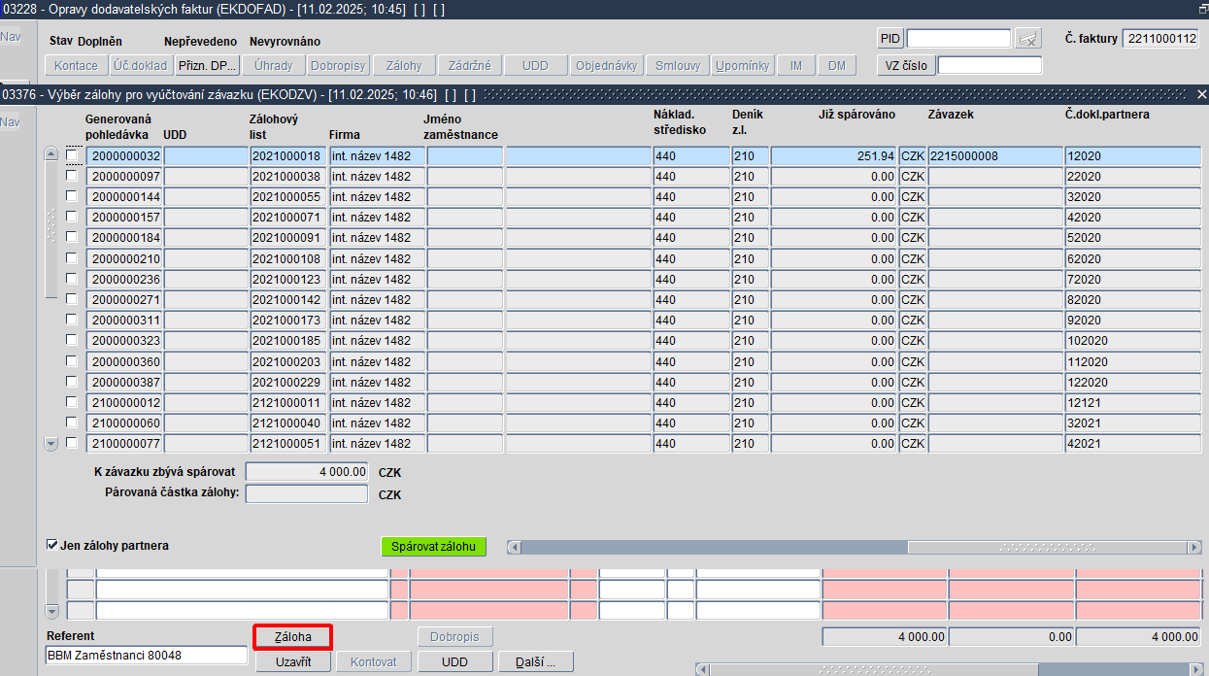The width and height of the screenshot is (1209, 676).
Task: Check the row 2100000077 checkbox
Action: 72,443
